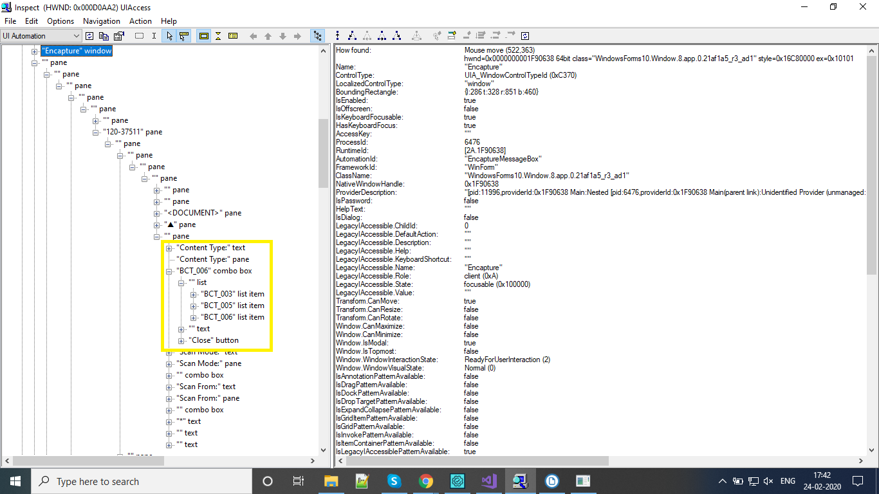Open the Action menu
Image resolution: width=879 pixels, height=494 pixels.
click(x=140, y=21)
